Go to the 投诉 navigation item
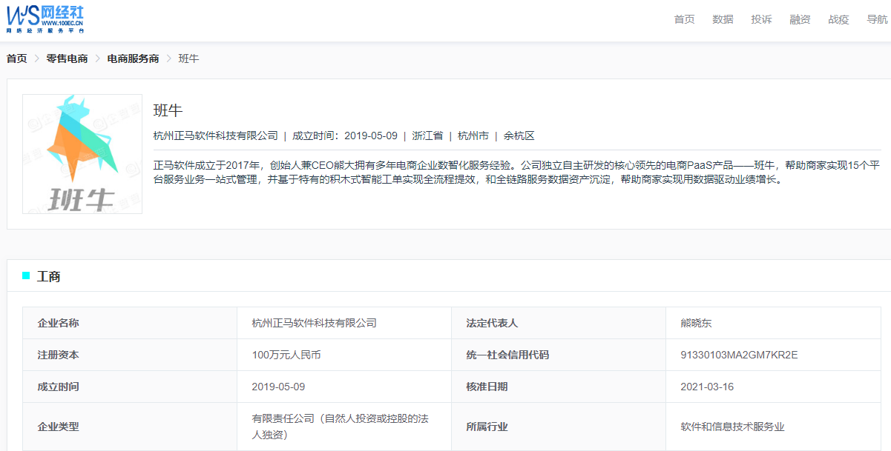 (761, 19)
